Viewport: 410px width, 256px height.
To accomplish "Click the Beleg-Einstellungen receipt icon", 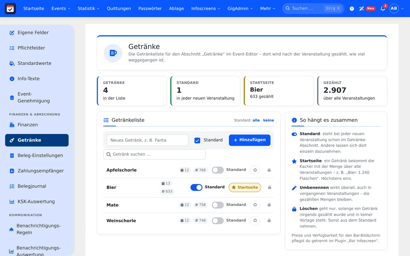I will 12,156.
